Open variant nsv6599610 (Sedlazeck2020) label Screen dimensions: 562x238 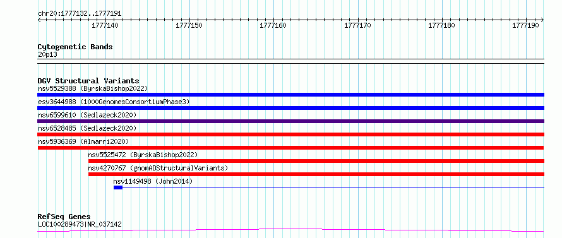coord(87,115)
